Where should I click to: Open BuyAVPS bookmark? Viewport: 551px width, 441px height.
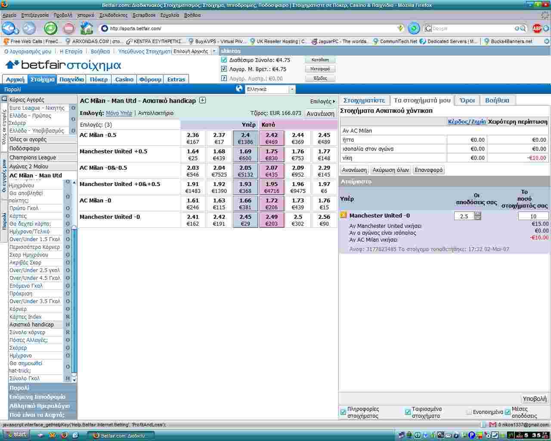click(217, 41)
